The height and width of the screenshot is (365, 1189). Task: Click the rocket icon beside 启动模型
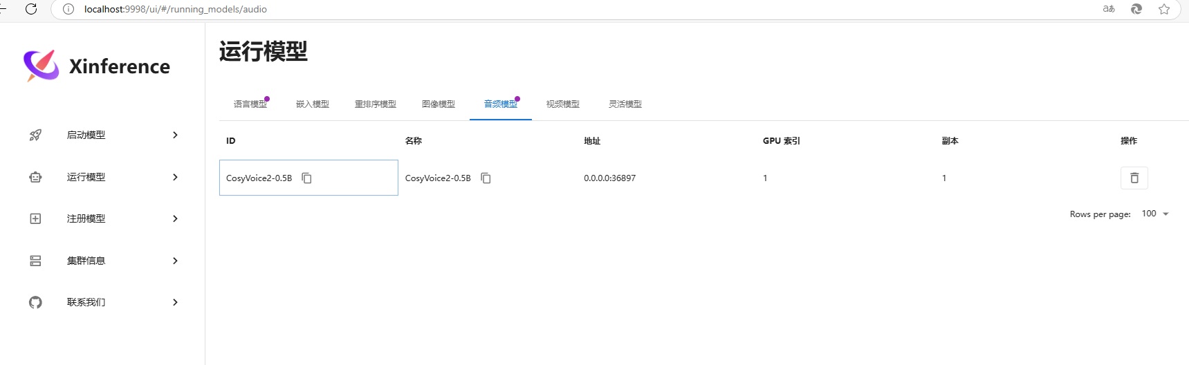click(x=35, y=135)
